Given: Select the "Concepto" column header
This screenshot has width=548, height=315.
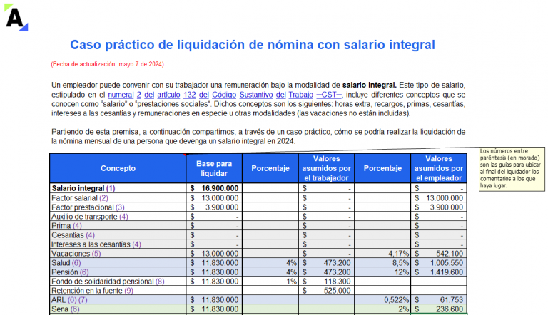Looking at the screenshot, I should tap(118, 168).
